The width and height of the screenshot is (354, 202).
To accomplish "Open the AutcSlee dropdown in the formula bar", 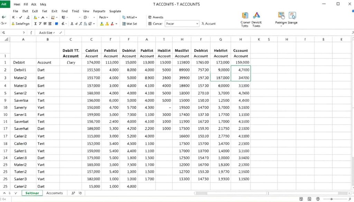I will (x=47, y=33).
